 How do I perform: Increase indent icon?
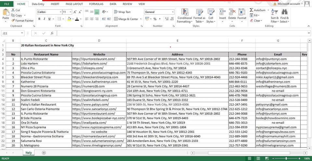(109, 19)
